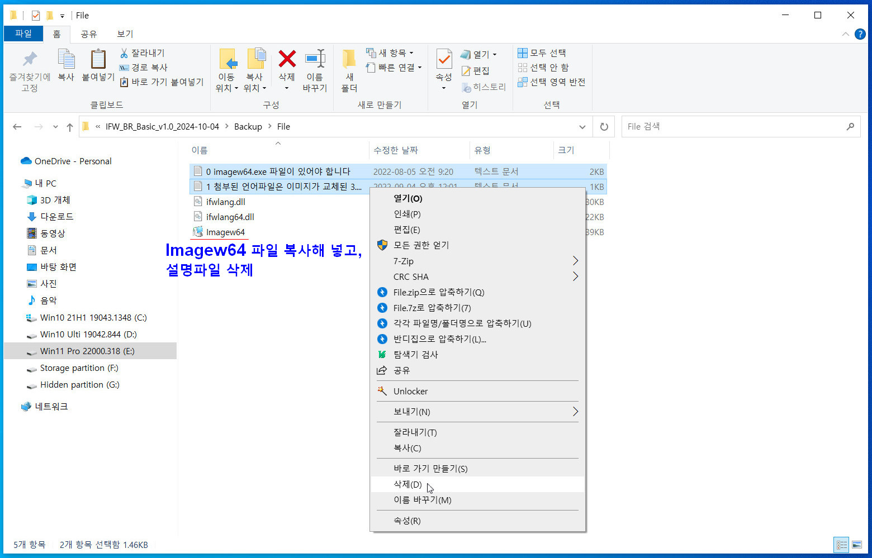Switch to large icons view in status bar
The image size is (872, 558).
click(x=857, y=545)
